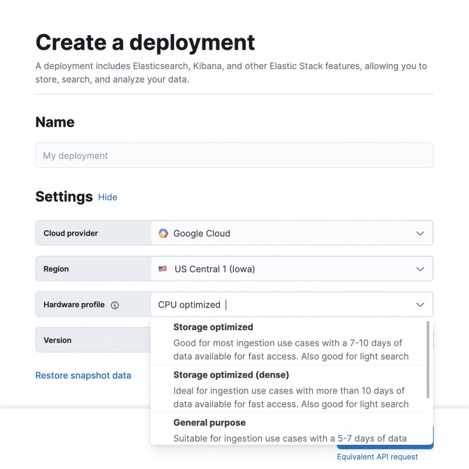469x469 pixels.
Task: Collapse list using Hardware profile chevron
Action: [420, 305]
